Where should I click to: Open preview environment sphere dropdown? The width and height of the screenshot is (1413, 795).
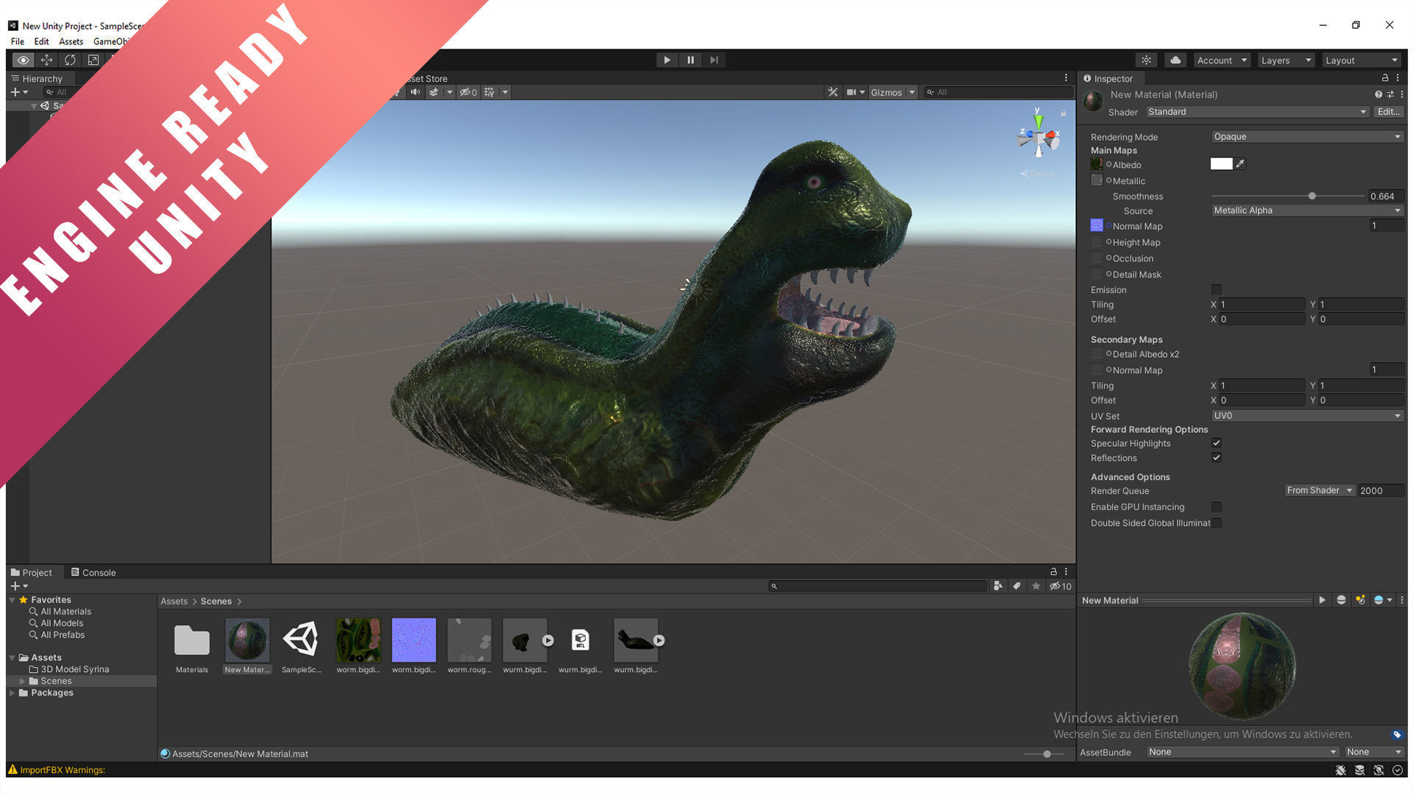pos(1383,600)
